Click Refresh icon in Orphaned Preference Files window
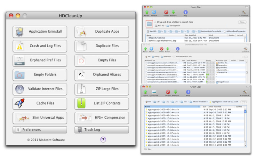 [x=151, y=50]
